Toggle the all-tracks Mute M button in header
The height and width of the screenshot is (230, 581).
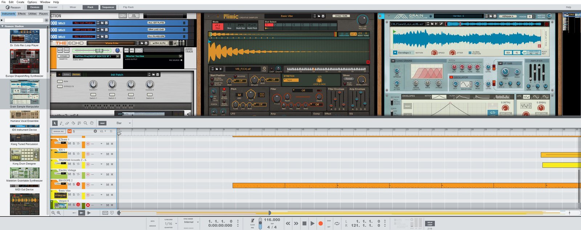pyautogui.click(x=69, y=131)
